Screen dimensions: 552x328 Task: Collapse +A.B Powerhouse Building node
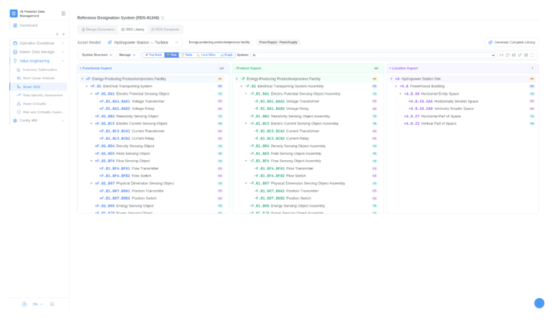click(396, 86)
